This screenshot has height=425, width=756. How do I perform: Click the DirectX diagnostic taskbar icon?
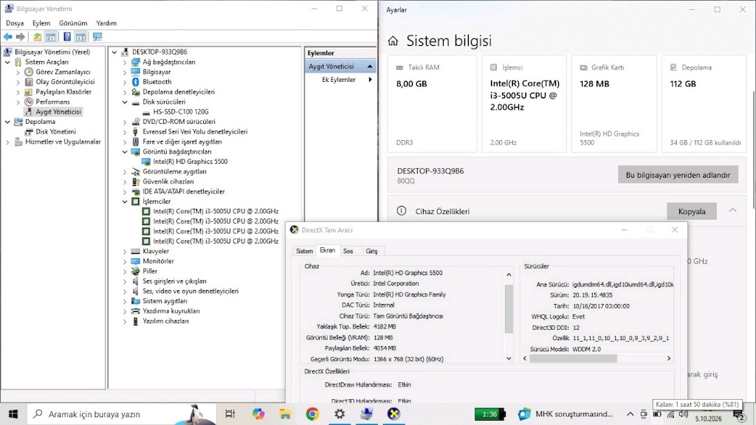click(x=394, y=414)
